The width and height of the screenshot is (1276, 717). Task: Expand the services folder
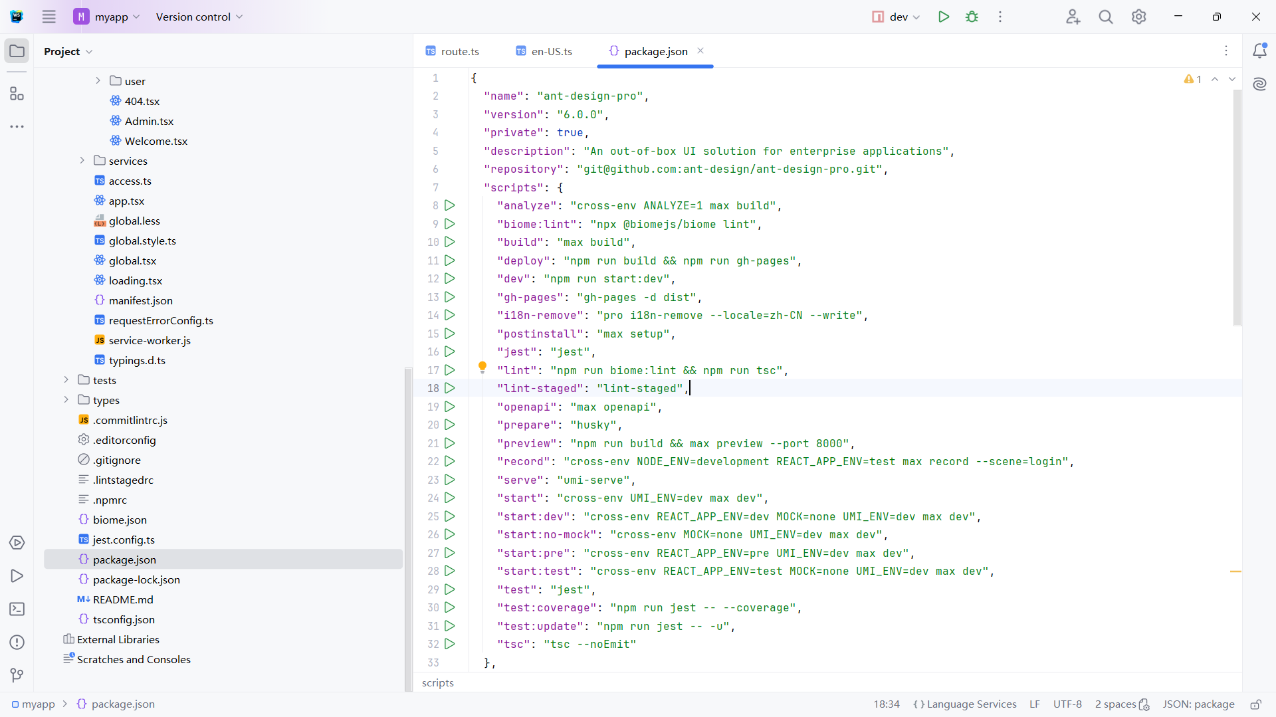pos(82,160)
